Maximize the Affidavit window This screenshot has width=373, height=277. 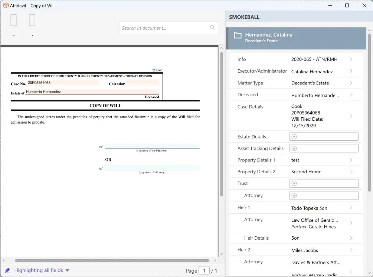[x=347, y=5]
